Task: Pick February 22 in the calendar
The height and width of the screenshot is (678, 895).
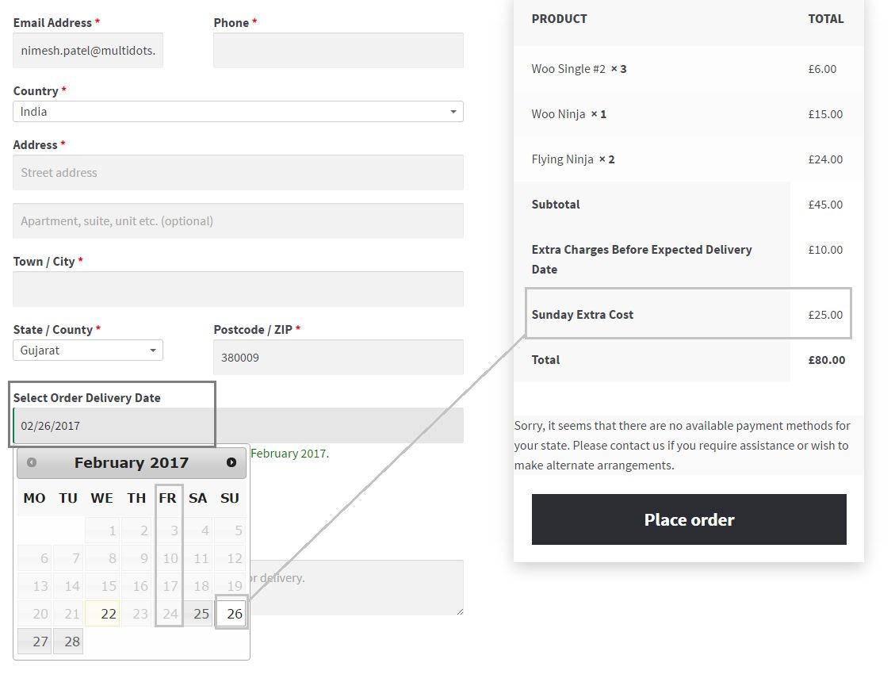Action: [102, 614]
